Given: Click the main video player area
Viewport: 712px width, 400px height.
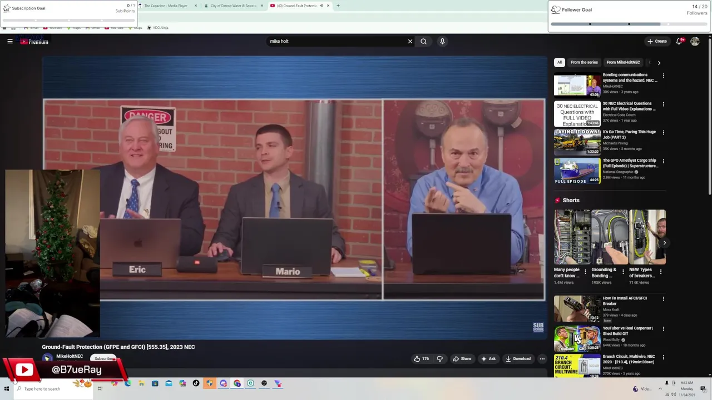Looking at the screenshot, I should pyautogui.click(x=294, y=197).
